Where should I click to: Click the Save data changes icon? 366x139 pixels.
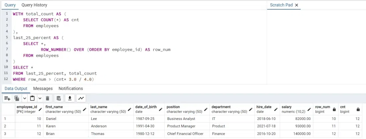59,98
